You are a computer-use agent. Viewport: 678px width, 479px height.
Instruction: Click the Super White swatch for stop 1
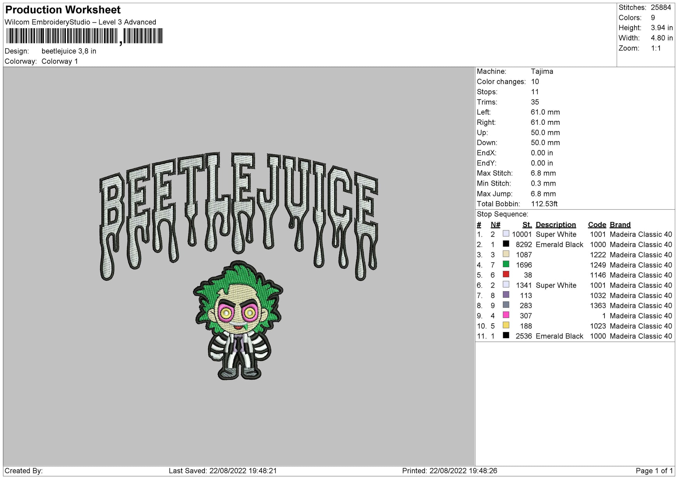[506, 234]
